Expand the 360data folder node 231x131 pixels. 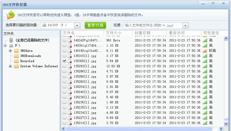(x=10, y=51)
